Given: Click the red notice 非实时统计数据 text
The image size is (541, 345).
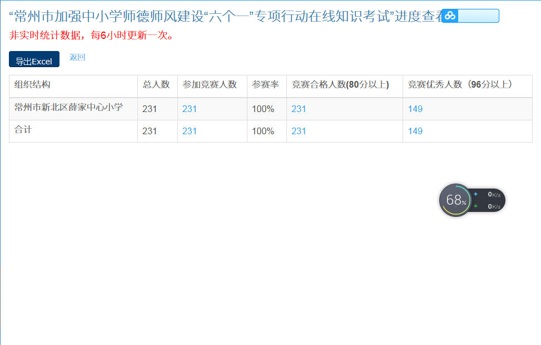Looking at the screenshot, I should click(91, 35).
